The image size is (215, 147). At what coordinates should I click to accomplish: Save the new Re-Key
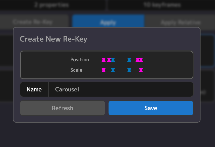(151, 108)
